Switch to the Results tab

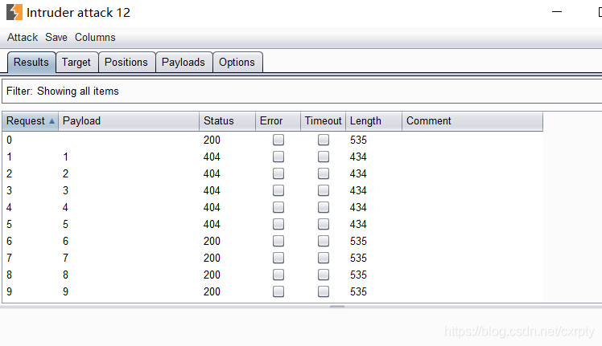coord(31,62)
